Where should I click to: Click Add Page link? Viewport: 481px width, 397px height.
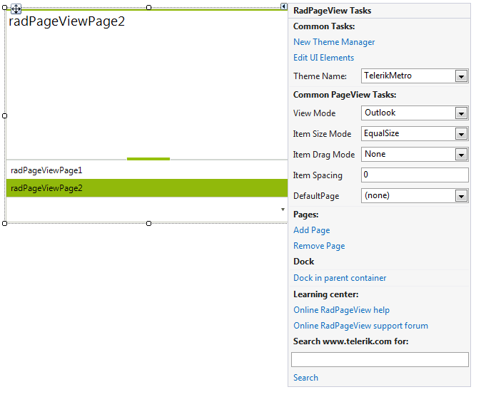[x=312, y=230]
